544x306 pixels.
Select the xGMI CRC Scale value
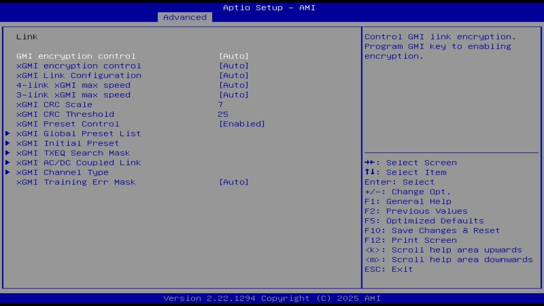(221, 104)
